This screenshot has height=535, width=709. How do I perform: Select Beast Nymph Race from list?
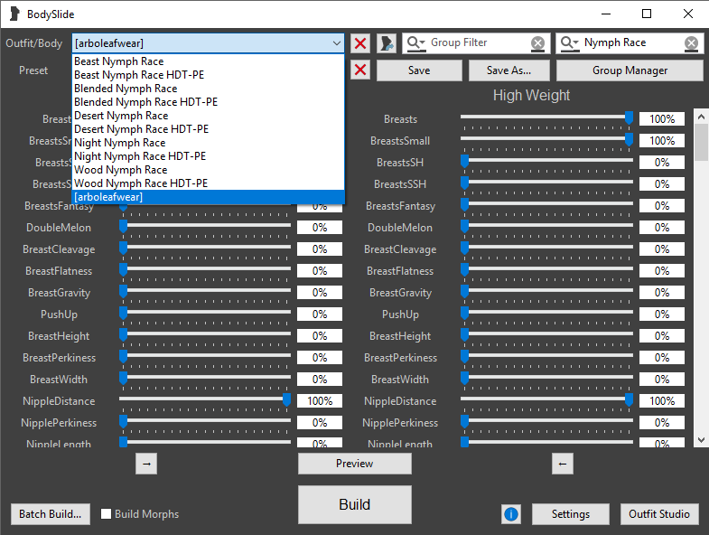(x=208, y=61)
